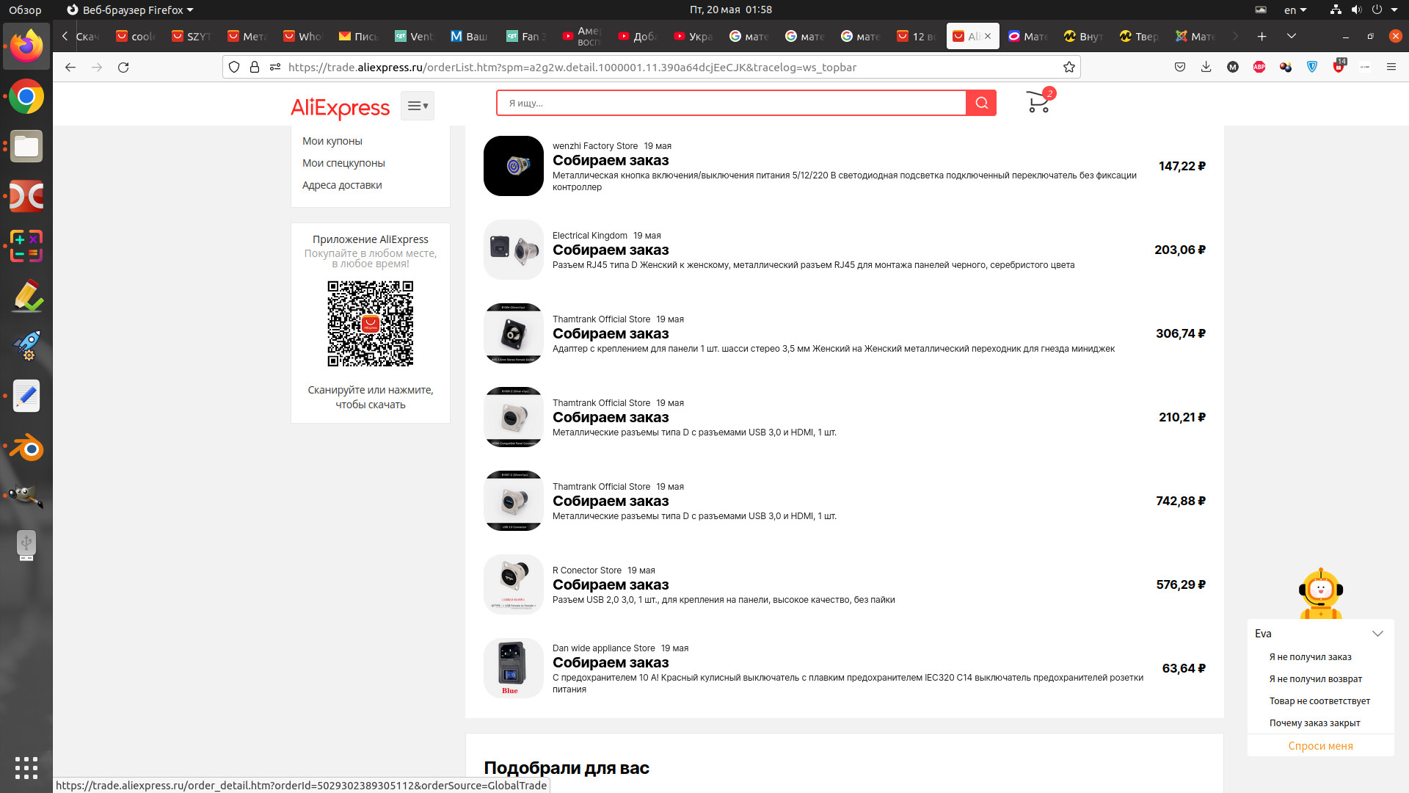The width and height of the screenshot is (1409, 793).
Task: Open the R Conector Store USB order thumbnail
Action: click(x=514, y=584)
